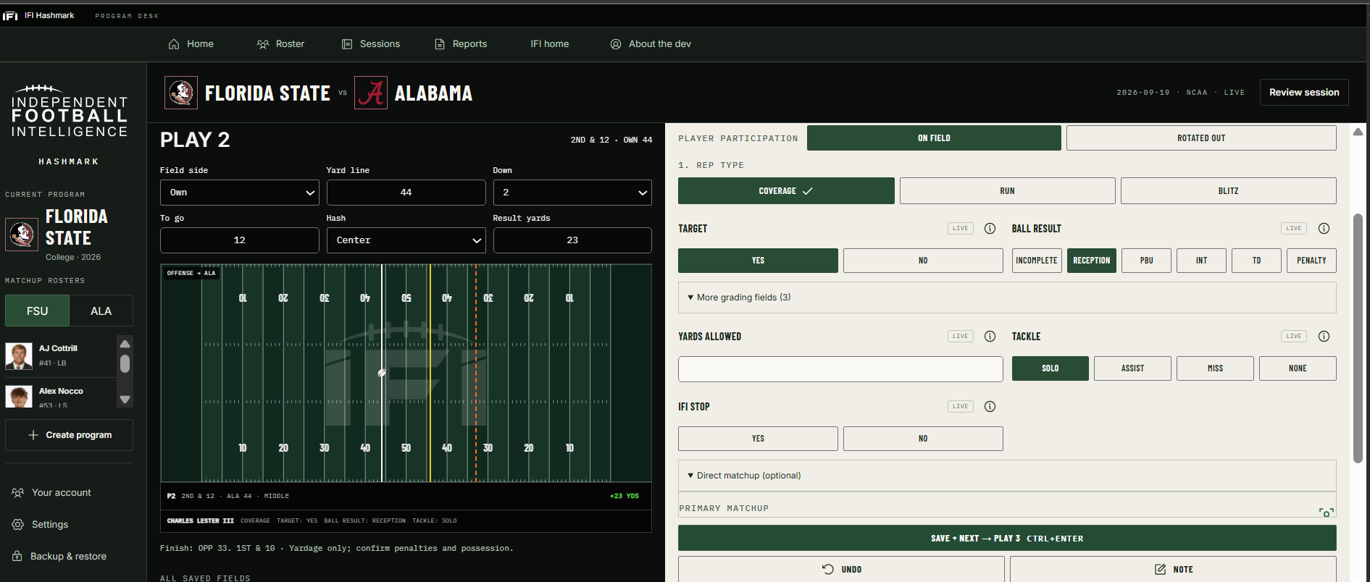Screen dimensions: 1370x582
Task: Click the Alabama logo in matchup header
Action: click(x=371, y=93)
